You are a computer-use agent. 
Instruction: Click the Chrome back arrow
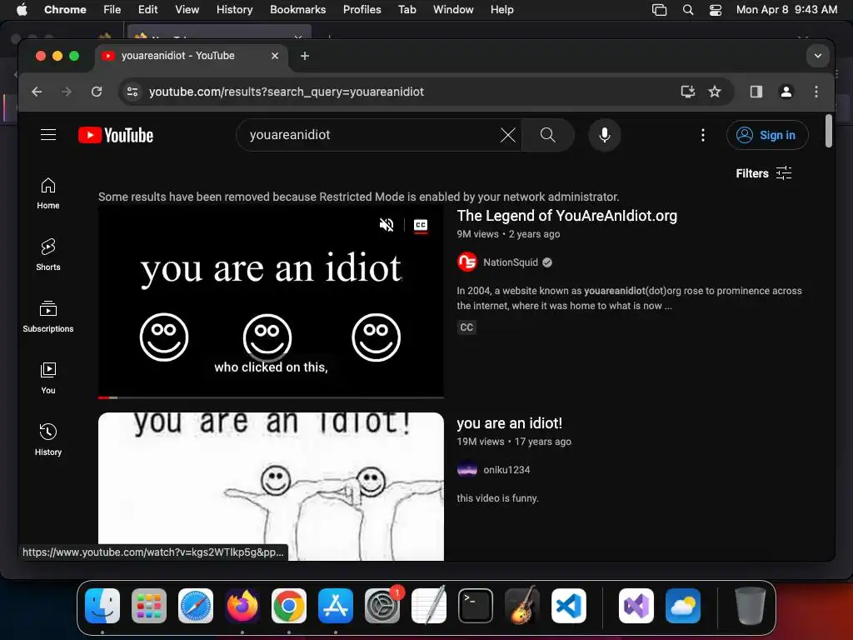[x=37, y=92]
